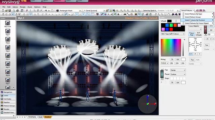The width and height of the screenshot is (215, 120).
Task: Switch to the Wireframe tab
Action: coord(32,117)
